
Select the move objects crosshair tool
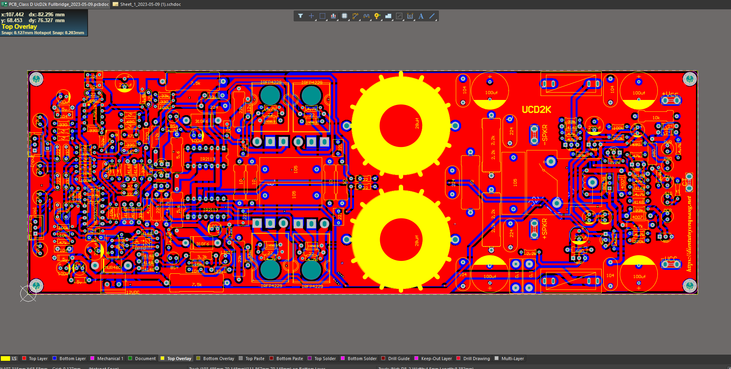point(311,16)
